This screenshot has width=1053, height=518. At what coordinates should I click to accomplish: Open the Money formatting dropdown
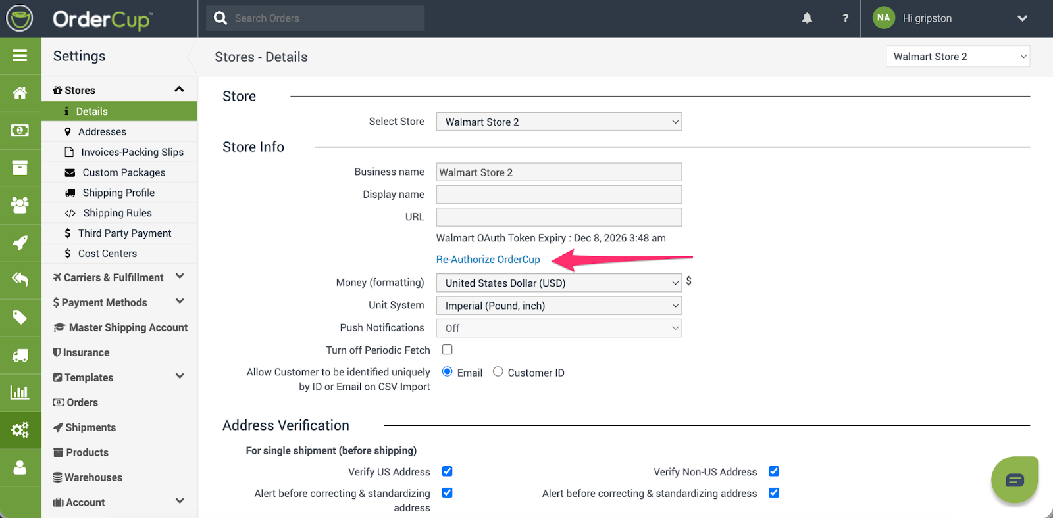559,283
